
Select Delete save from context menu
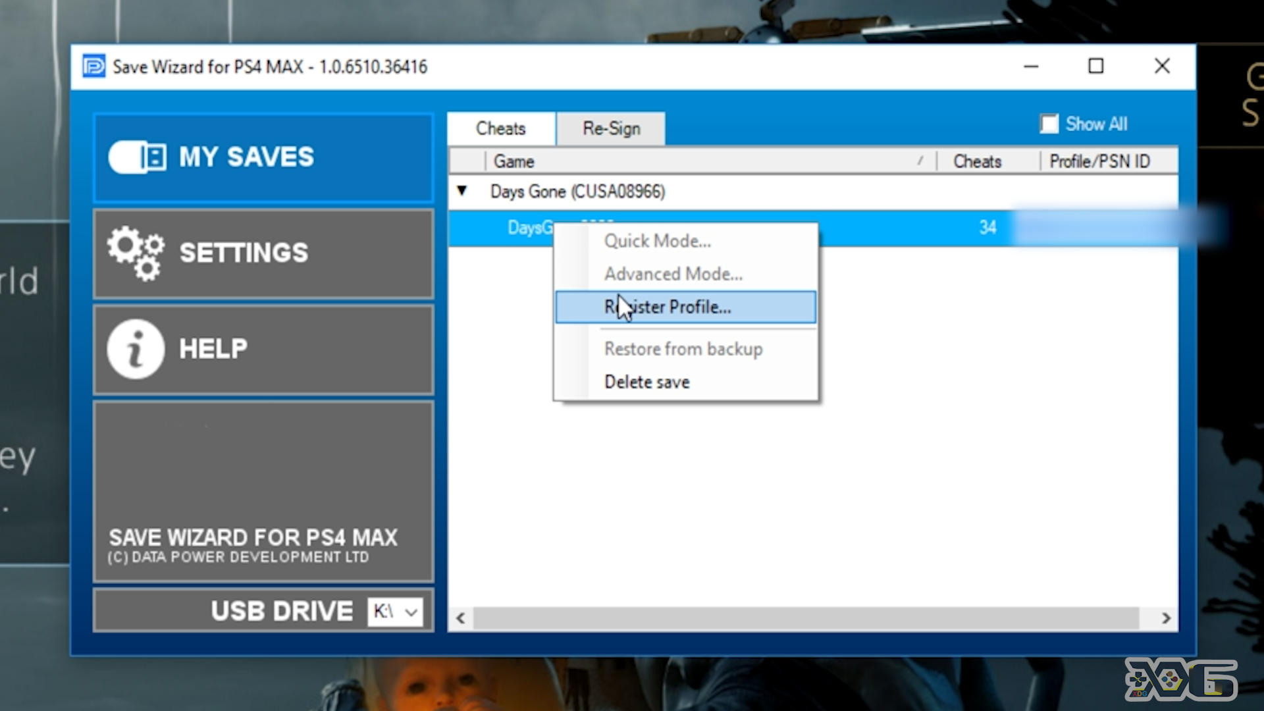click(x=646, y=382)
